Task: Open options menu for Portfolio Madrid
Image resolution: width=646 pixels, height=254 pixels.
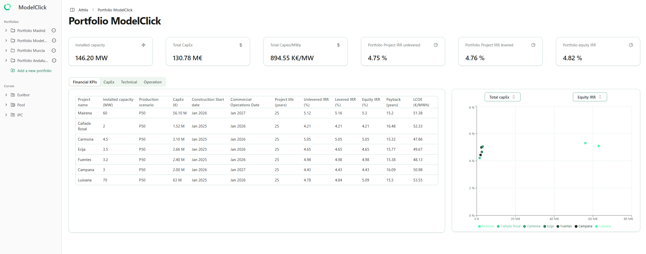Action: [x=54, y=30]
